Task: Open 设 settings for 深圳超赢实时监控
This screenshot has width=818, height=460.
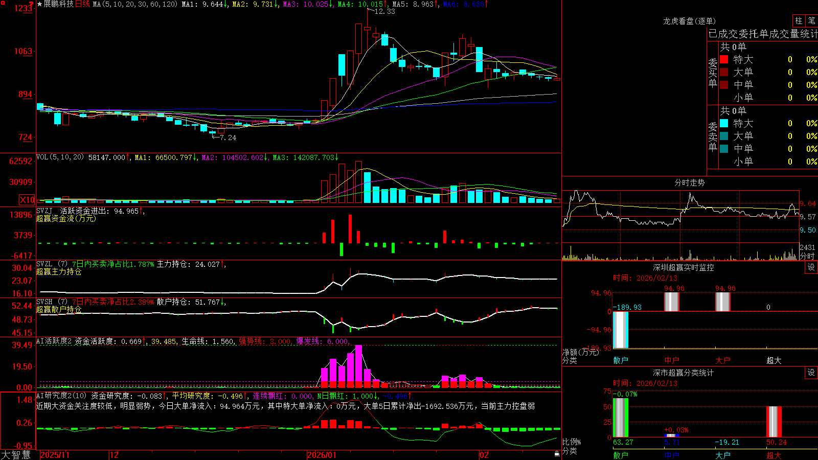Action: point(811,267)
